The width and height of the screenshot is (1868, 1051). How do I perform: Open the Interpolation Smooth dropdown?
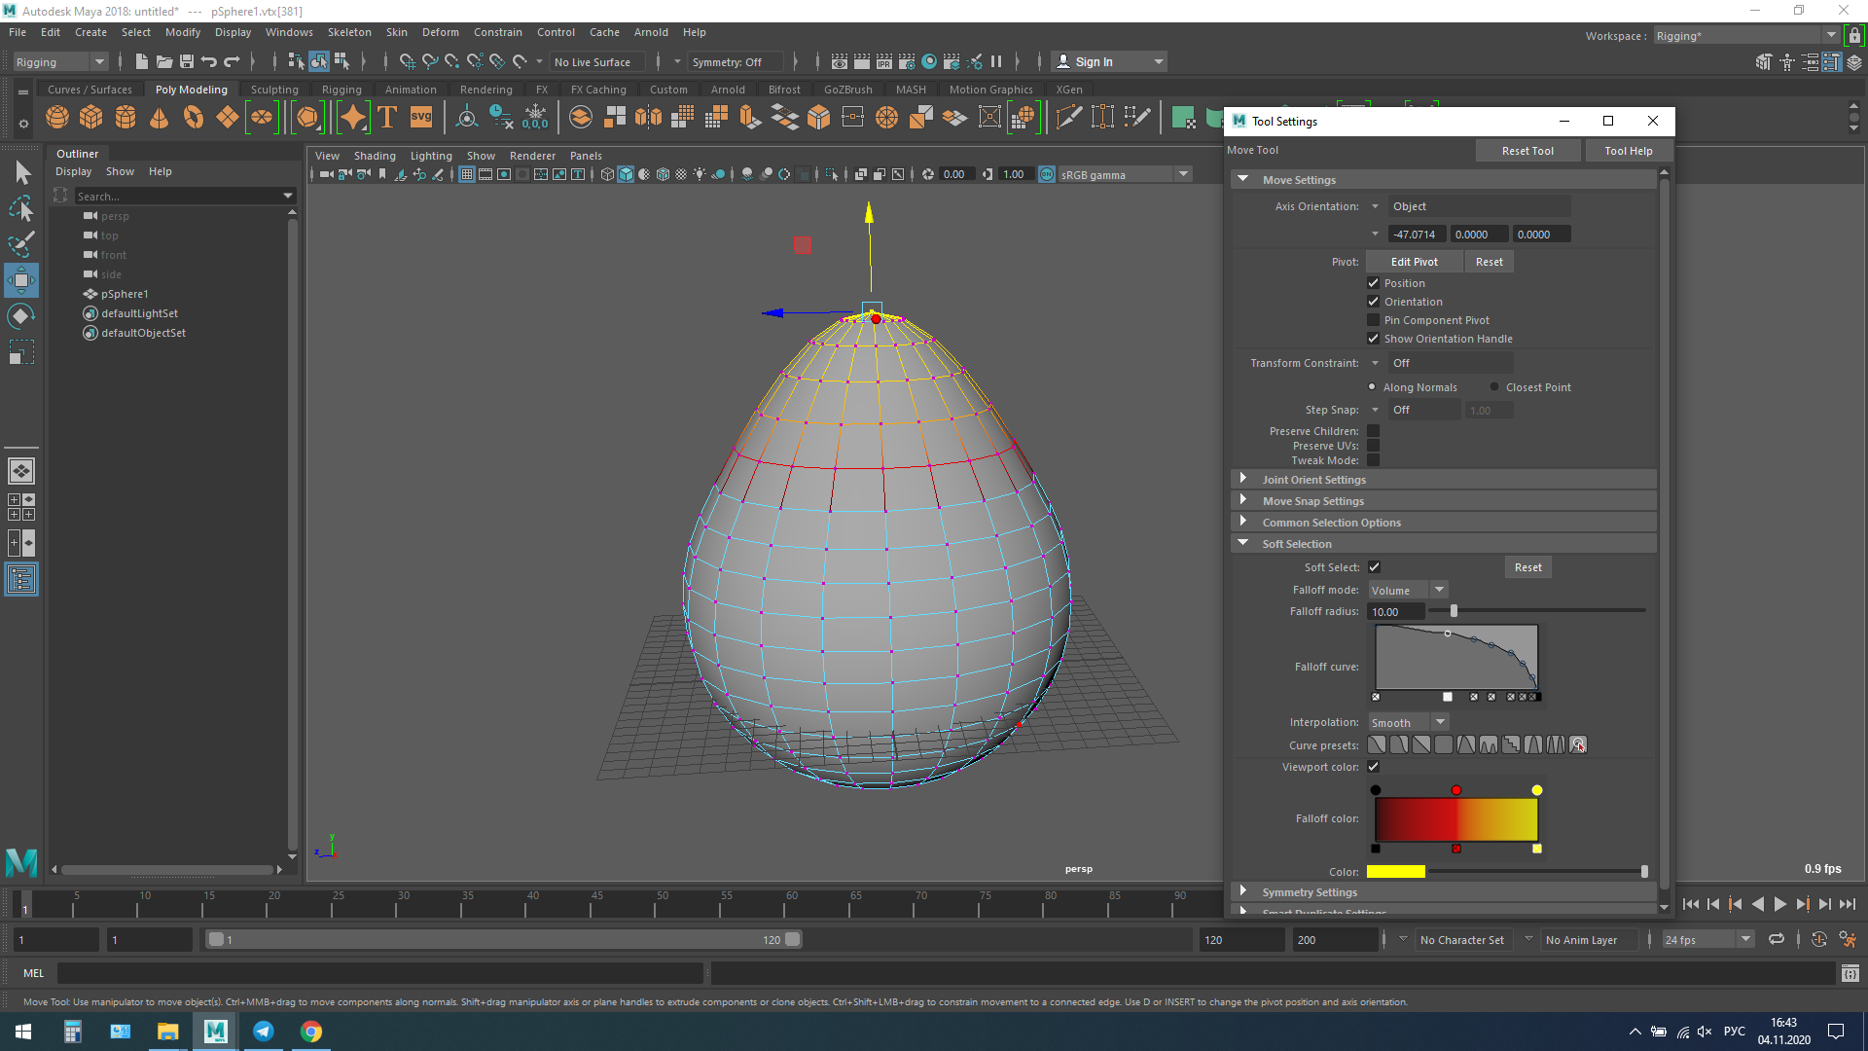click(x=1408, y=723)
